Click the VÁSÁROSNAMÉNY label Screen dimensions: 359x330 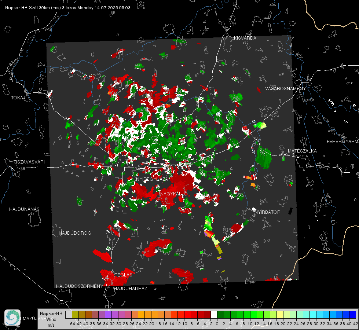tap(286, 89)
